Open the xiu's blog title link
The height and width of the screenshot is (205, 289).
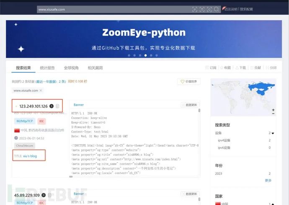click(x=30, y=156)
